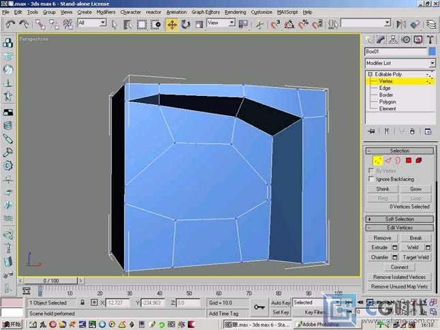Toggle Selection Lock padlock icon
440x330 pixels.
coord(82,303)
